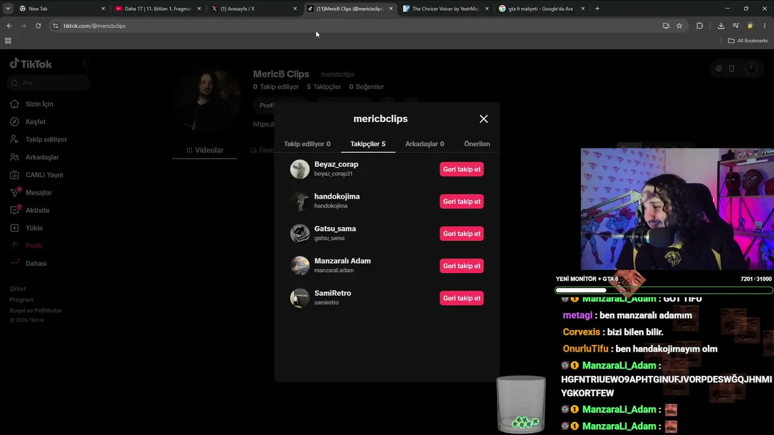Open Chrome media controls
This screenshot has height=435, width=774.
736,26
